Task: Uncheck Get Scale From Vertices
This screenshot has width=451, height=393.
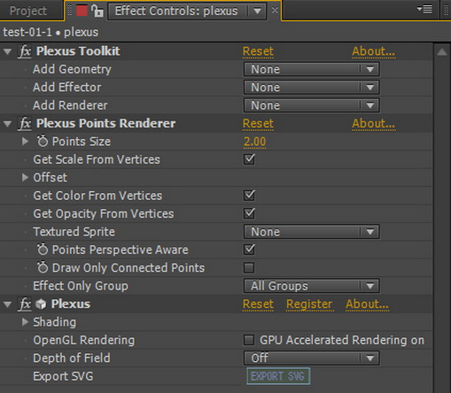Action: pos(249,159)
